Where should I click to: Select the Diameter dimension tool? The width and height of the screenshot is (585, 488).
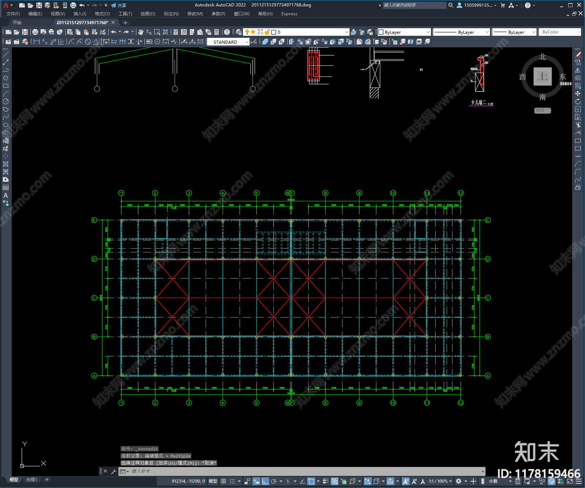tap(88, 42)
